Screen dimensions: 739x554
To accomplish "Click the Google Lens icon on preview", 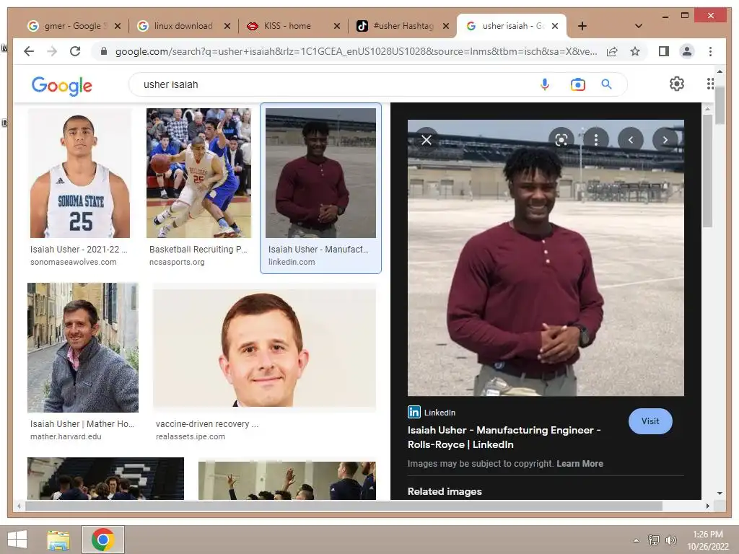I will click(x=561, y=140).
